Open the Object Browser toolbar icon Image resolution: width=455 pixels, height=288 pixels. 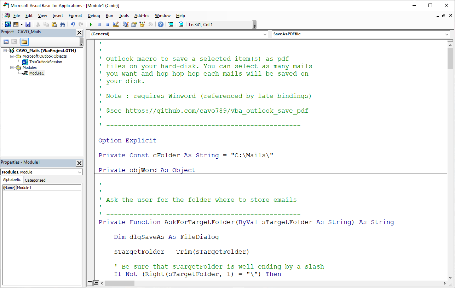click(142, 24)
